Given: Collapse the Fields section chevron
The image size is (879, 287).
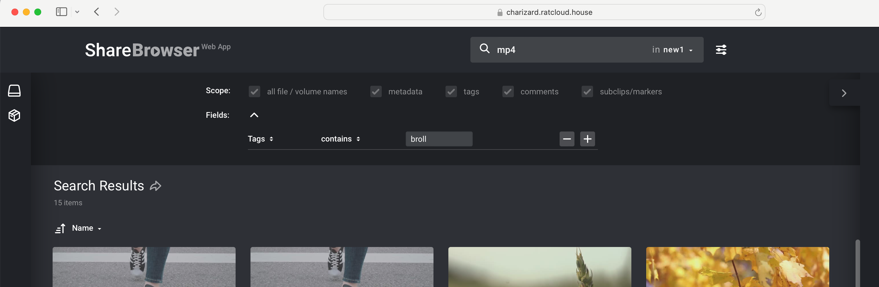Looking at the screenshot, I should (254, 115).
